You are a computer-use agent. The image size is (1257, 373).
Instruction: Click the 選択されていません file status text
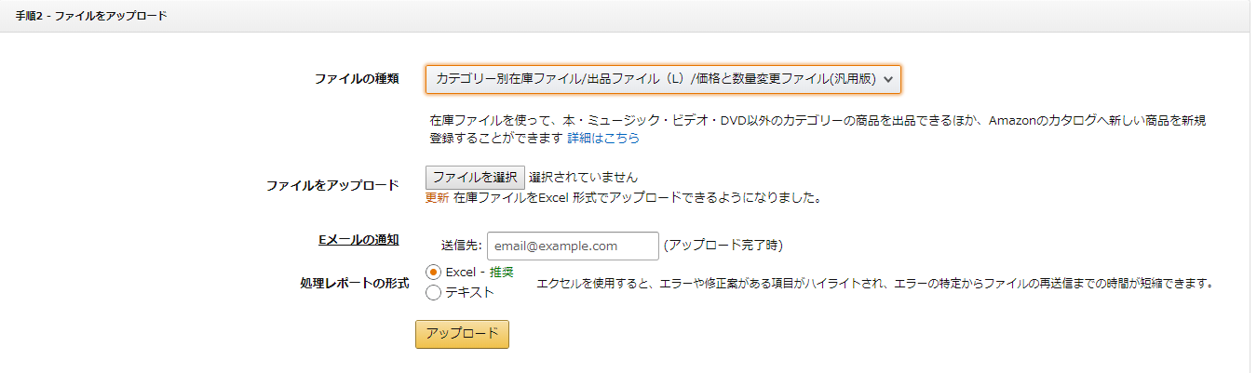[584, 177]
